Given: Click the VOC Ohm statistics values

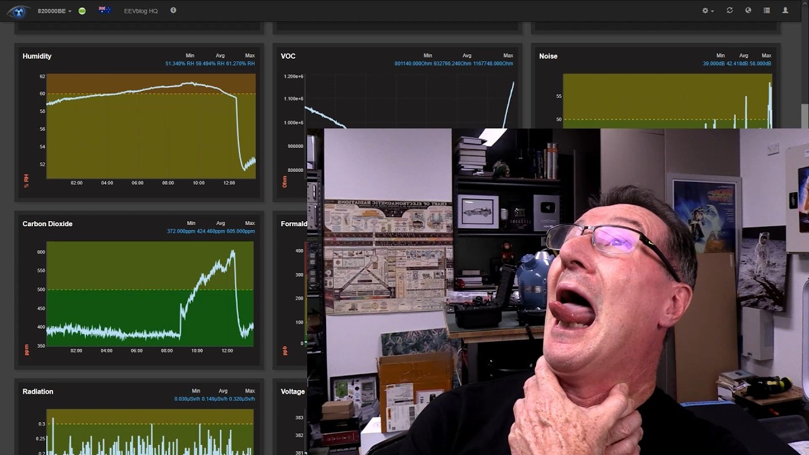Looking at the screenshot, I should coord(454,64).
